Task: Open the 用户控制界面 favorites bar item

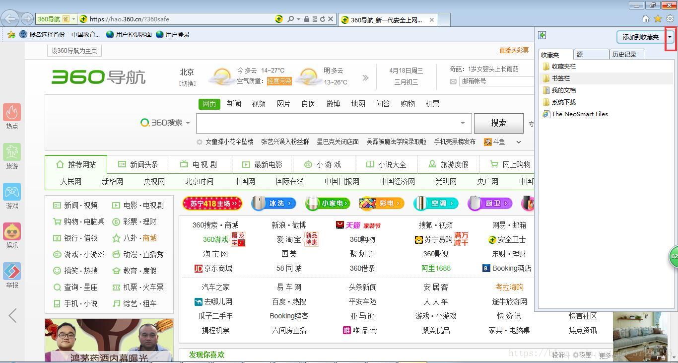Action: point(129,34)
